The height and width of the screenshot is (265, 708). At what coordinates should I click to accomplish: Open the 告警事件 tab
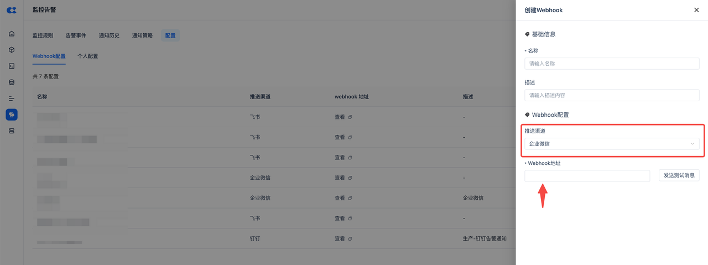pyautogui.click(x=76, y=35)
